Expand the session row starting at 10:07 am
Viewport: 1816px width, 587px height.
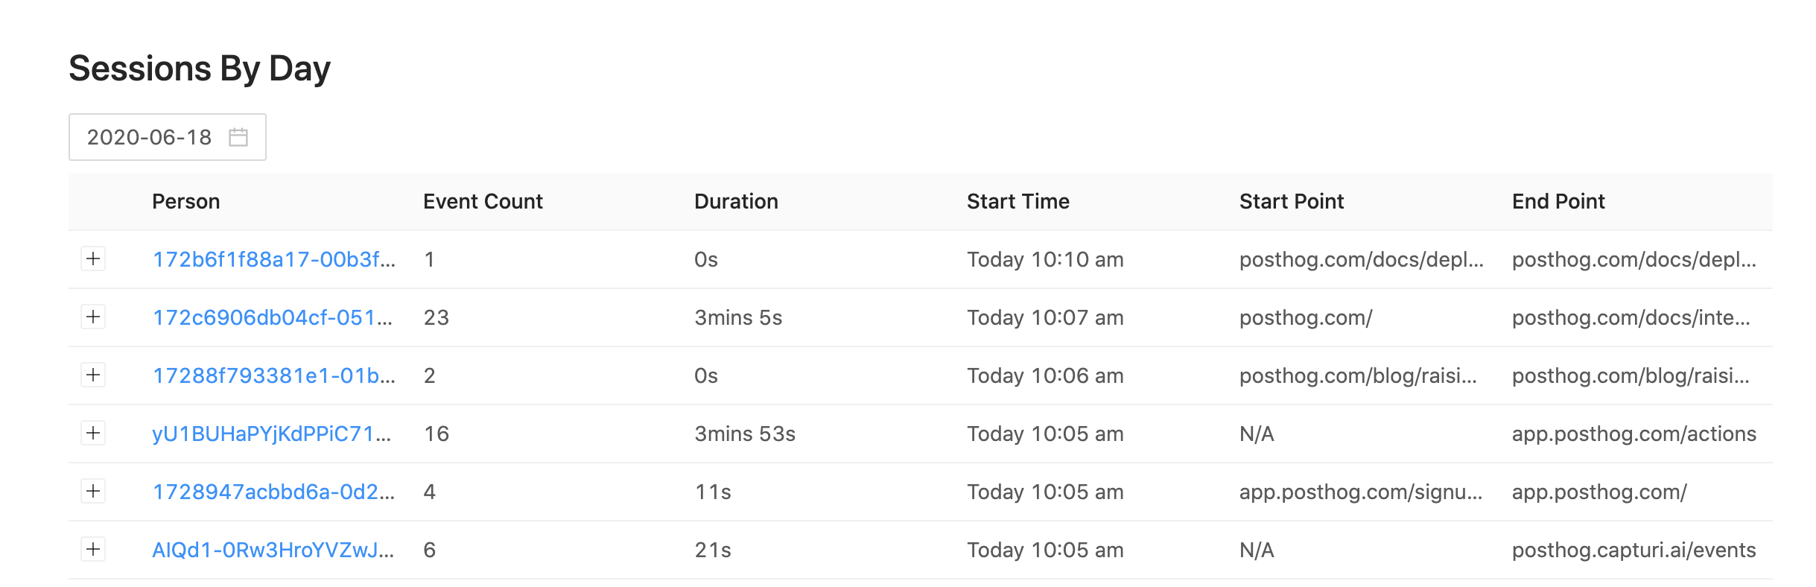coord(93,317)
